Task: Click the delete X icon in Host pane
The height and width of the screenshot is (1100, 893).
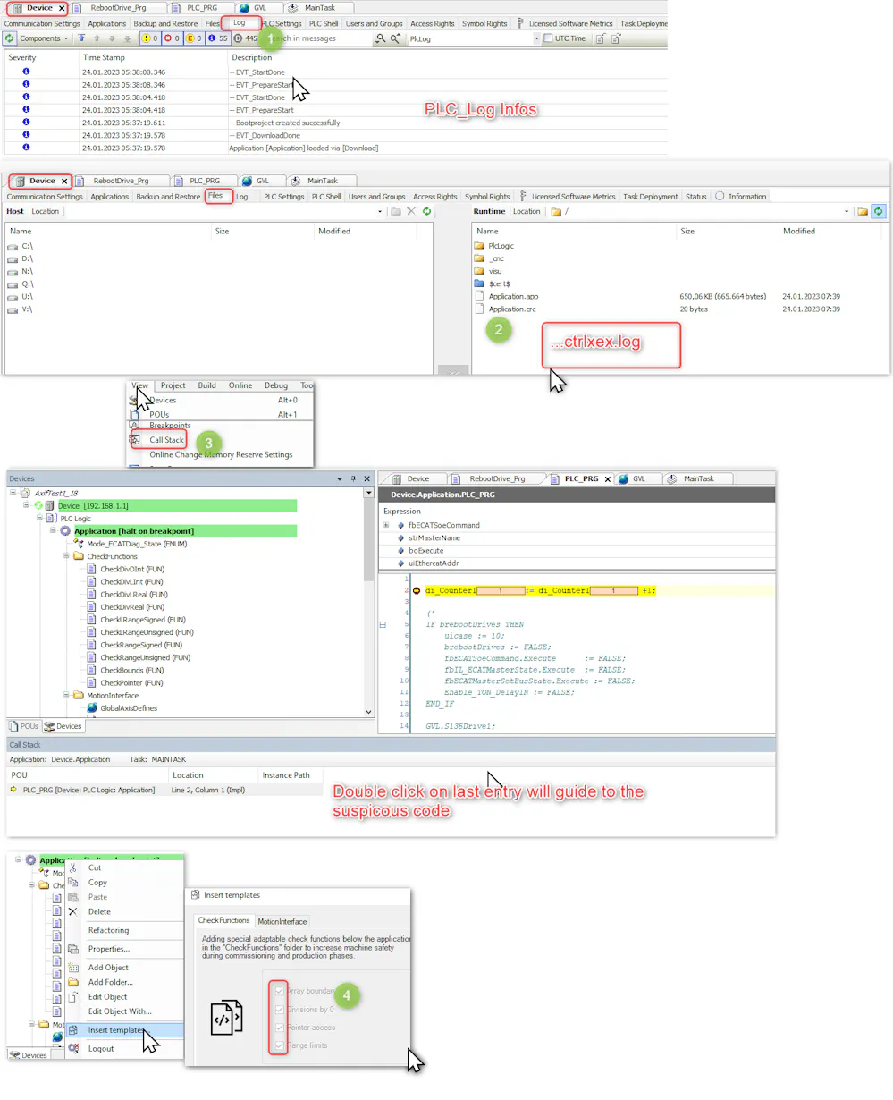Action: (x=411, y=212)
